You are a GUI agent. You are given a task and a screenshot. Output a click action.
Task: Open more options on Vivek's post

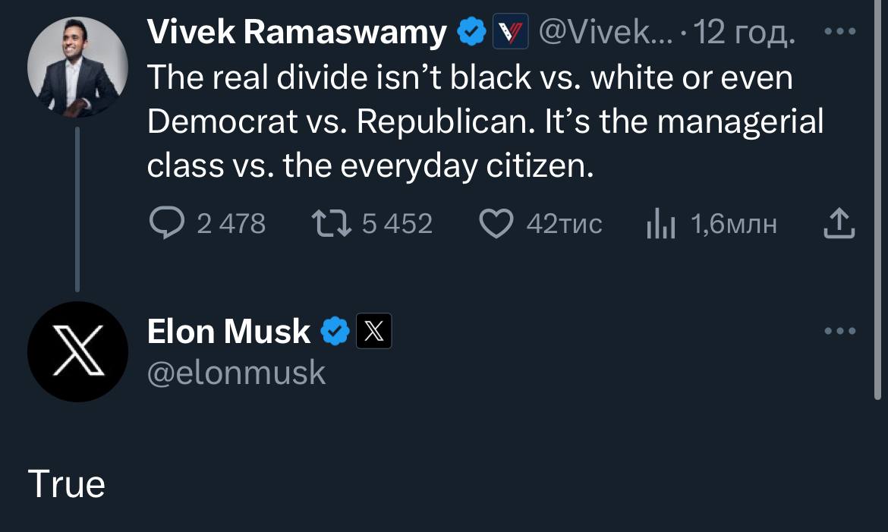pos(840,33)
